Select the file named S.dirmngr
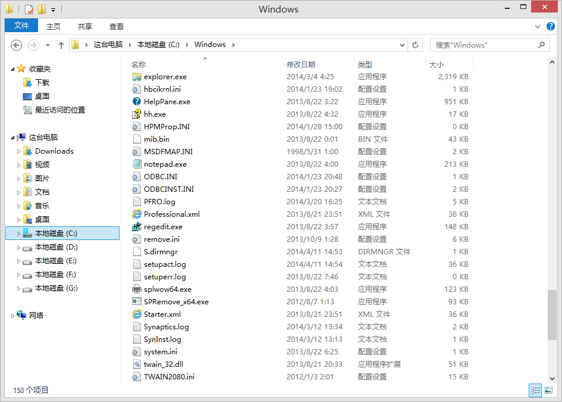Image resolution: width=562 pixels, height=402 pixels. coord(161,252)
